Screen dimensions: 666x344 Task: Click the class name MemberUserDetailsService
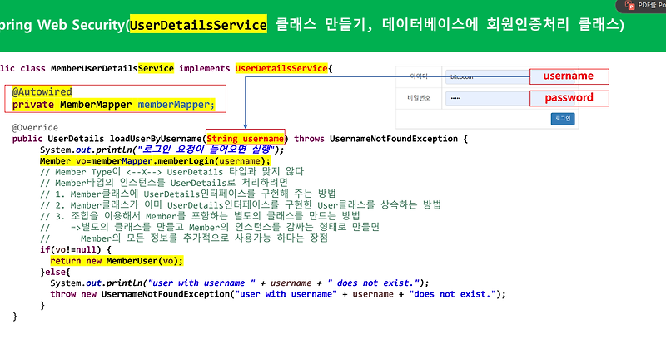coord(112,68)
